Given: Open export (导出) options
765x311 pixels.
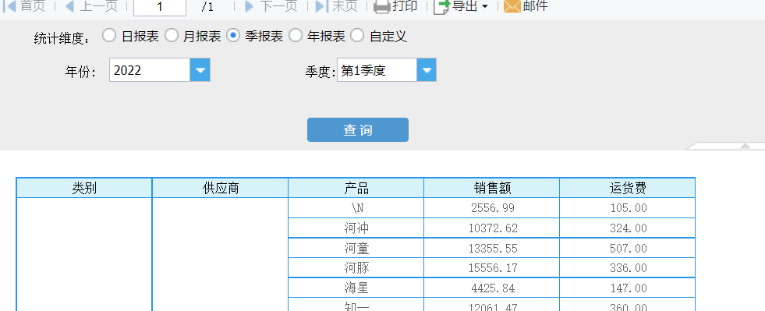Looking at the screenshot, I should (461, 6).
